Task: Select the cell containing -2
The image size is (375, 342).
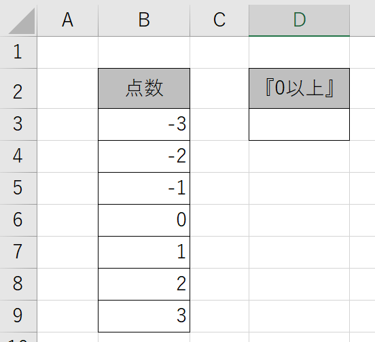Action: click(144, 156)
